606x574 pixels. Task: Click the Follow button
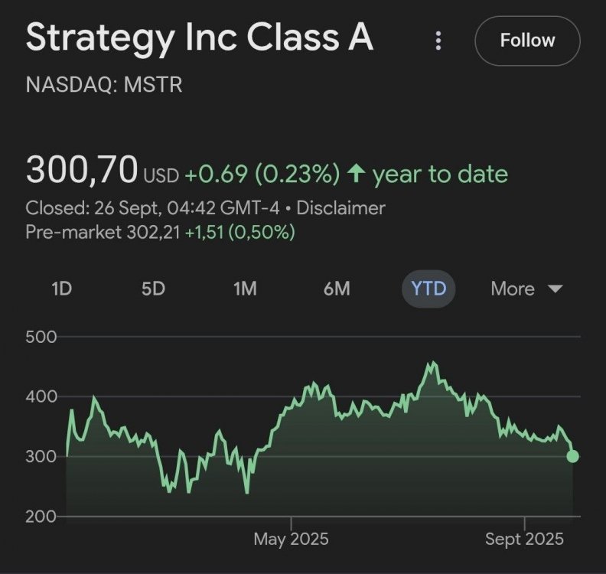pyautogui.click(x=527, y=40)
